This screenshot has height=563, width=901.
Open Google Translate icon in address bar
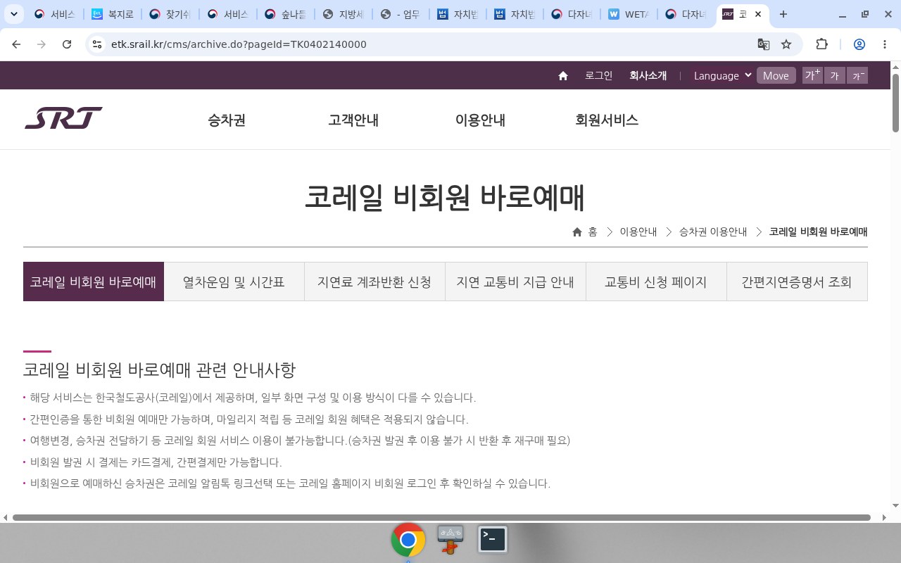click(x=763, y=44)
